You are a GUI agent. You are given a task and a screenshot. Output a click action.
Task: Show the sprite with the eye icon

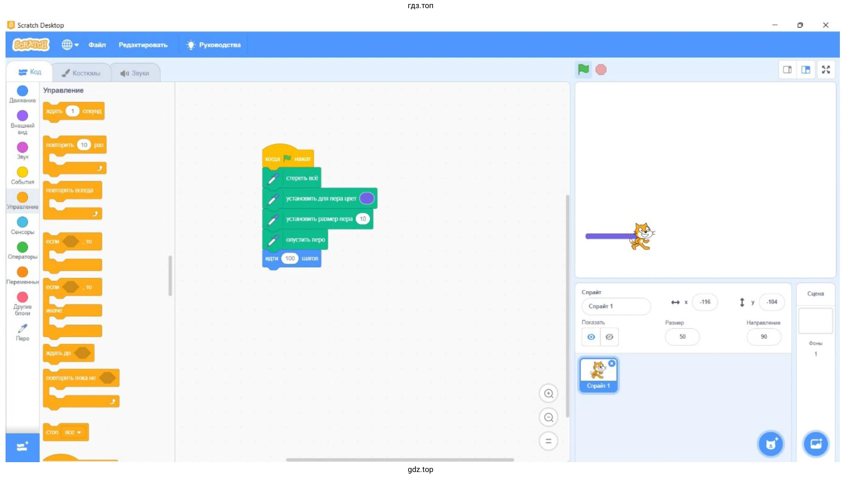[x=591, y=337]
